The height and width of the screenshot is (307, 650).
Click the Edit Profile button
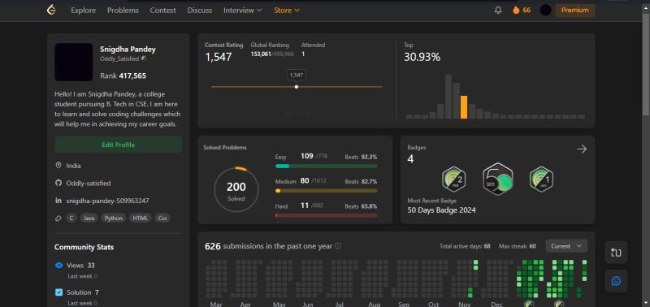pos(118,145)
